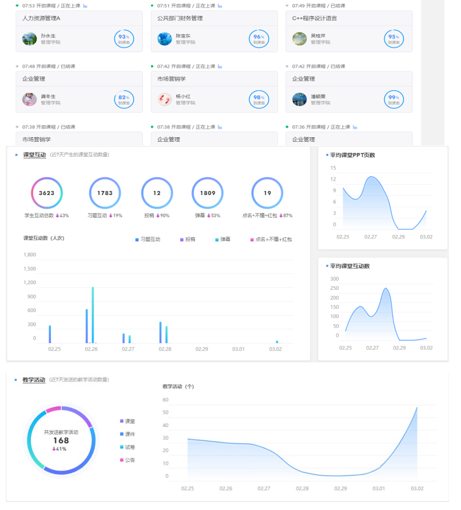461x510 pixels.
Task: Click down-arrow icon beside 53% 弹幕
Action: pos(209,216)
